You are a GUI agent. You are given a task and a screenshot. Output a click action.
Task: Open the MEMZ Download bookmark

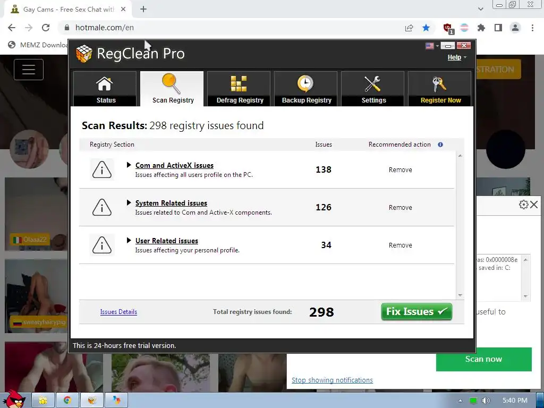[x=38, y=45]
